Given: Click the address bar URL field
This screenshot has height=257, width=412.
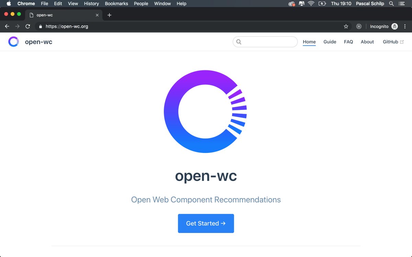Looking at the screenshot, I should pyautogui.click(x=193, y=26).
